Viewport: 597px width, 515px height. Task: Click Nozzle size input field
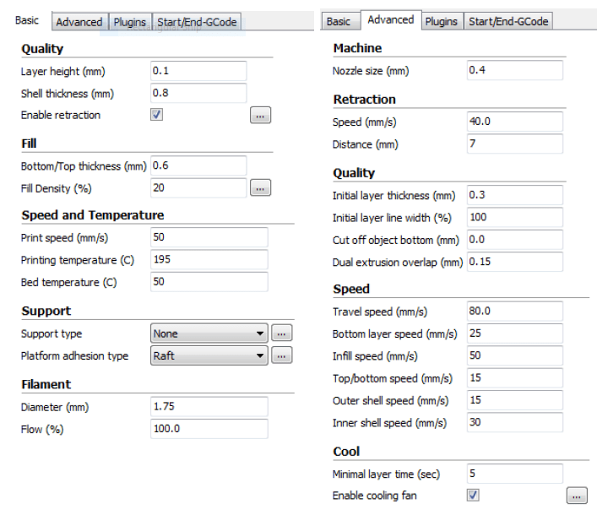[515, 70]
